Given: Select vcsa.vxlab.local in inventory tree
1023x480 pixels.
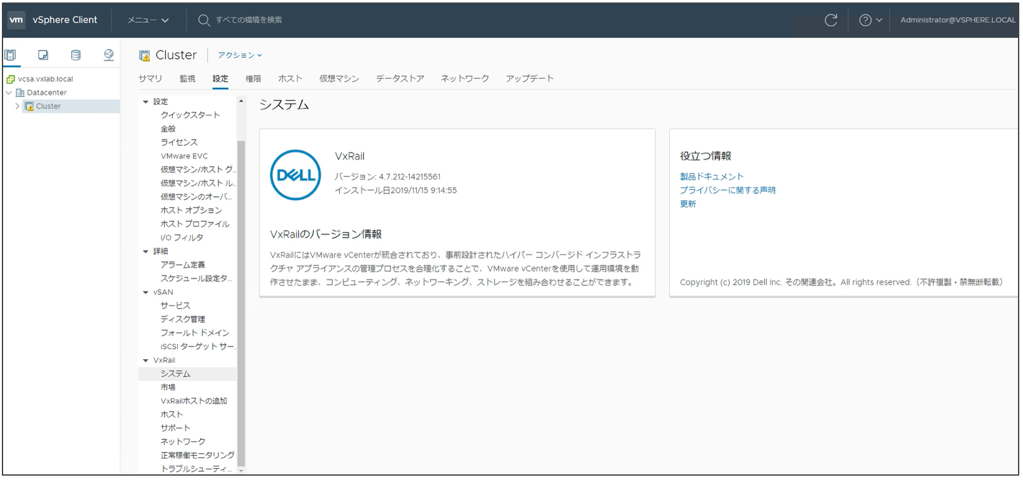Looking at the screenshot, I should pyautogui.click(x=45, y=79).
